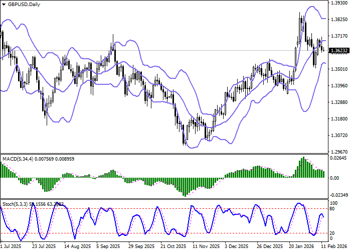
Task: Select 23 Jul 2025 on time axis
Action: tap(42, 247)
